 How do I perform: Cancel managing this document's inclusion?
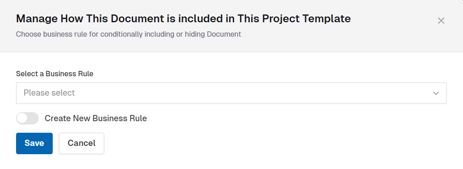tap(82, 143)
